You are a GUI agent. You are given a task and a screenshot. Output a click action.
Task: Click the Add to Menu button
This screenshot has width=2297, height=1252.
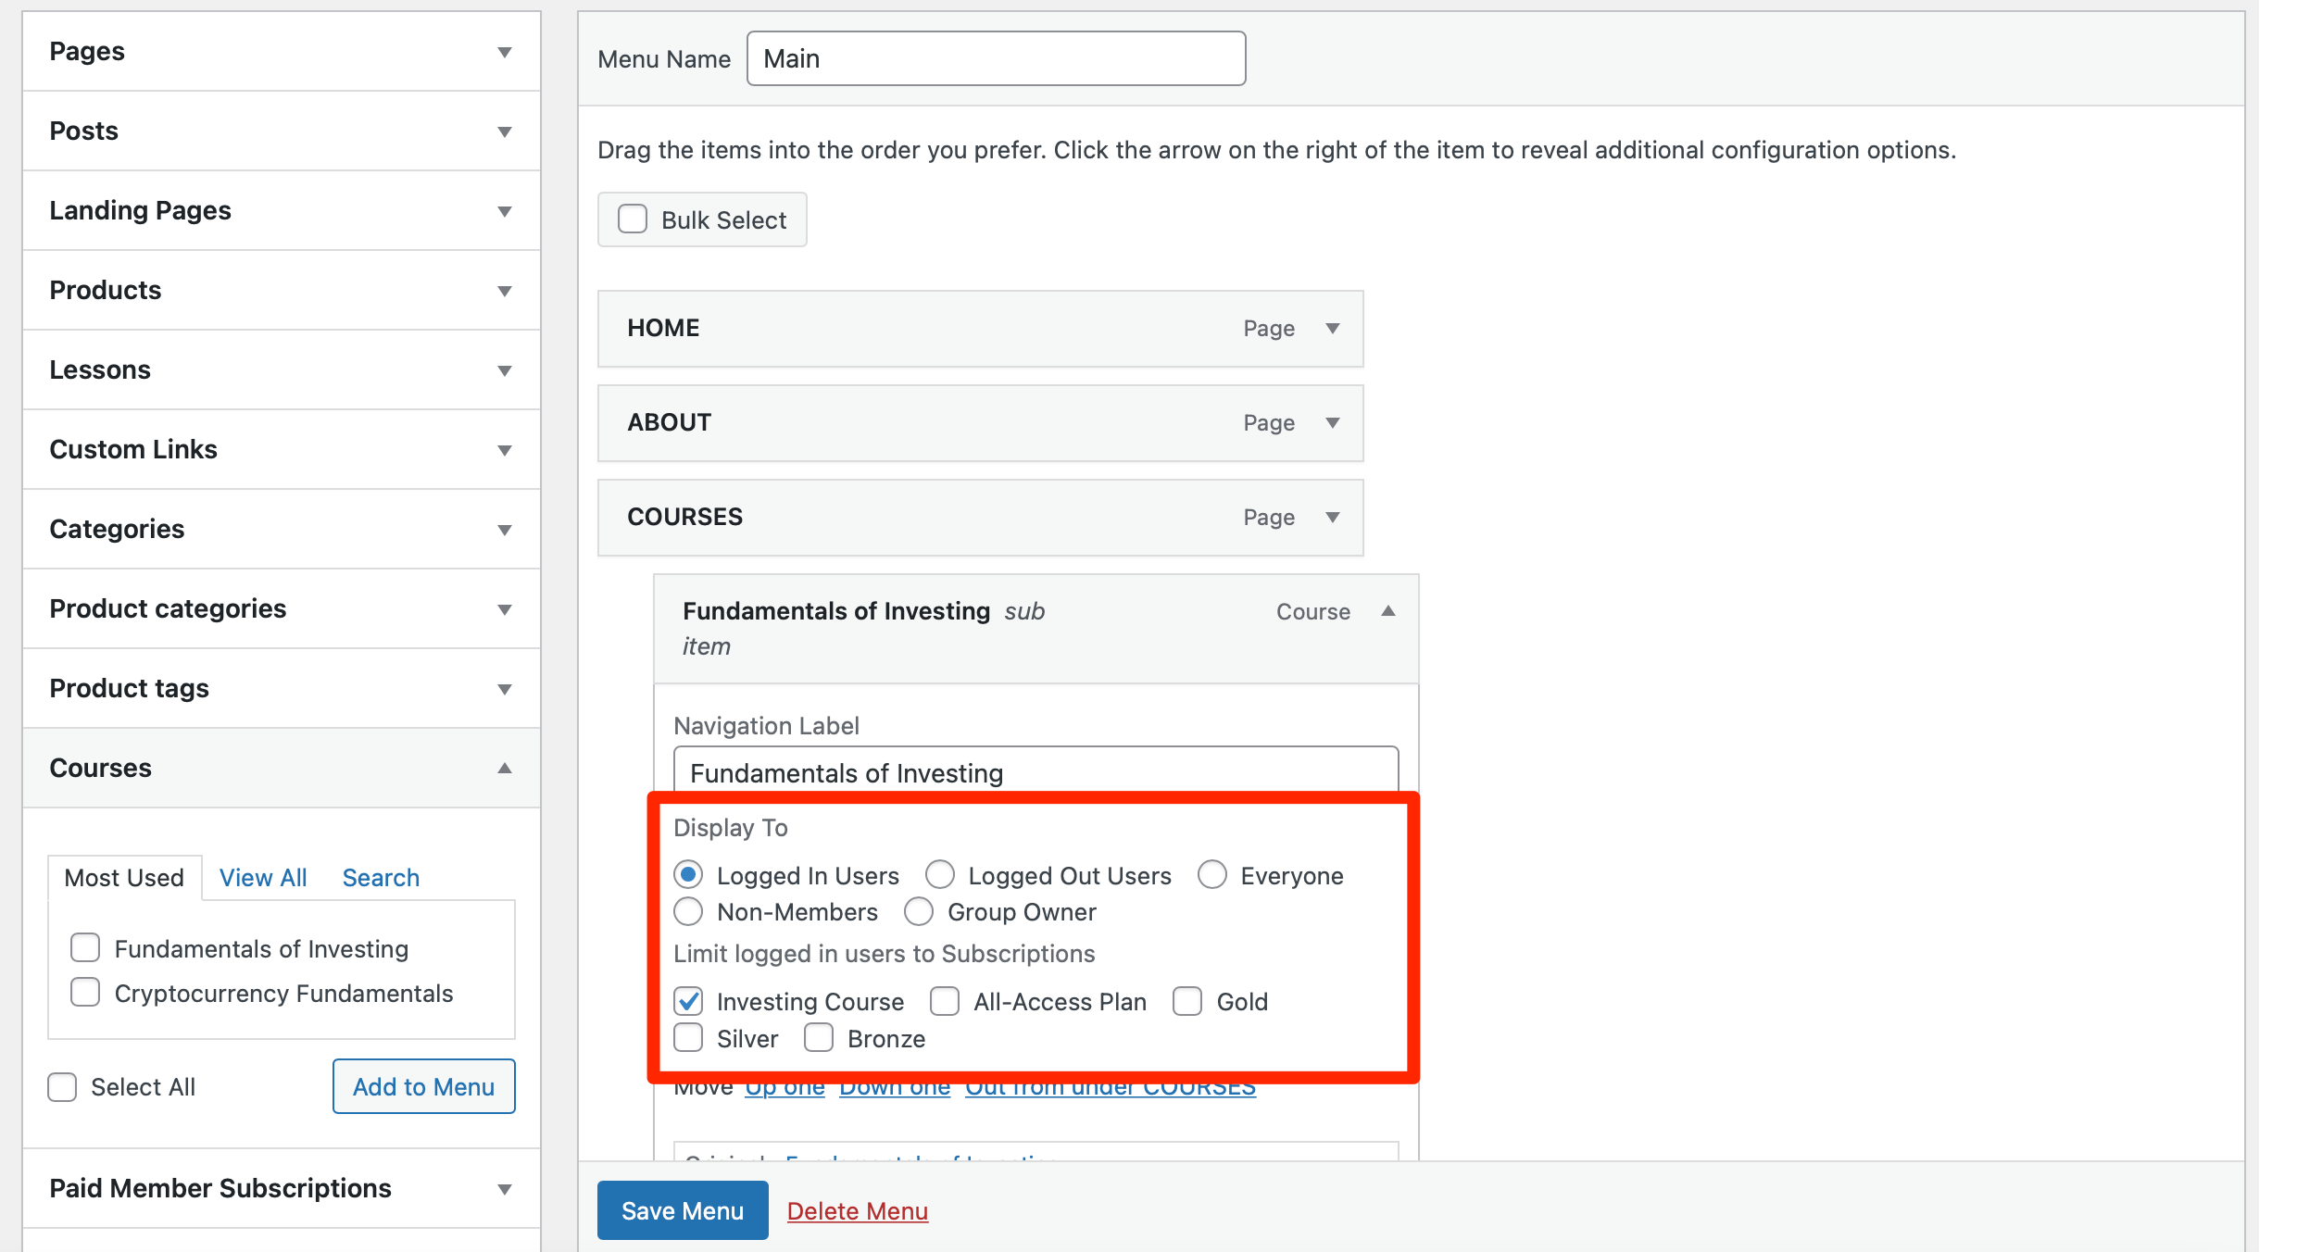(x=422, y=1087)
